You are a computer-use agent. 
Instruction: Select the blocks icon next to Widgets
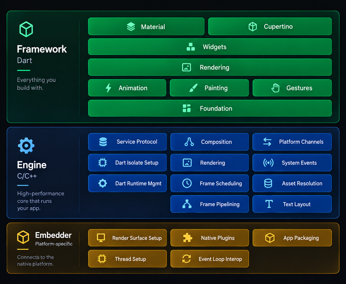191,47
